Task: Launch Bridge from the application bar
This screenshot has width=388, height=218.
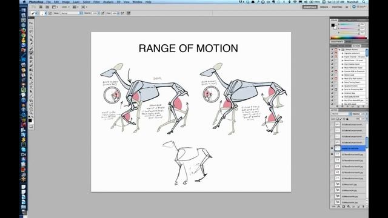Action: tap(41, 7)
